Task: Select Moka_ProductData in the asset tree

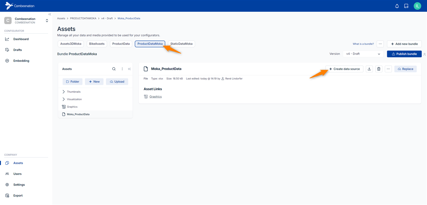Action: coord(78,114)
